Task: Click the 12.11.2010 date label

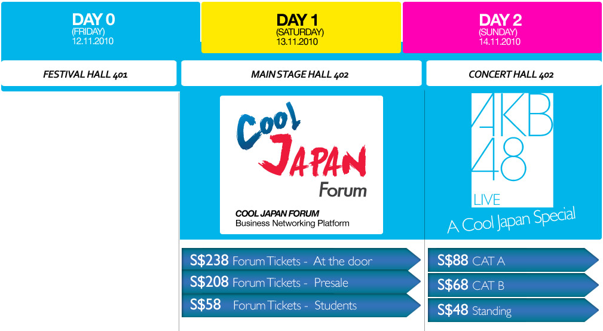Action: [93, 41]
